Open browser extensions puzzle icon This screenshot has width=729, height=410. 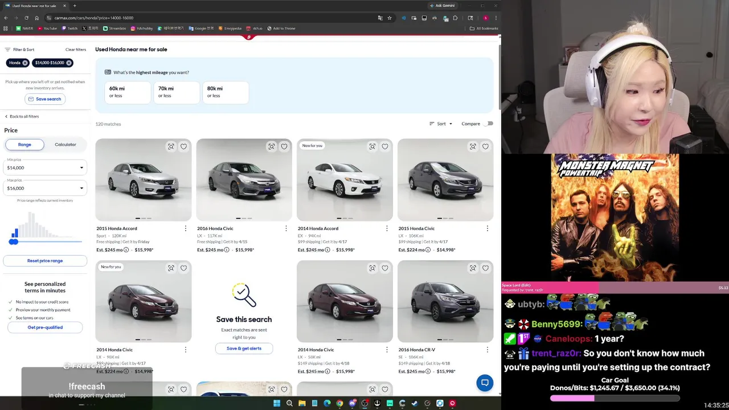pyautogui.click(x=455, y=18)
